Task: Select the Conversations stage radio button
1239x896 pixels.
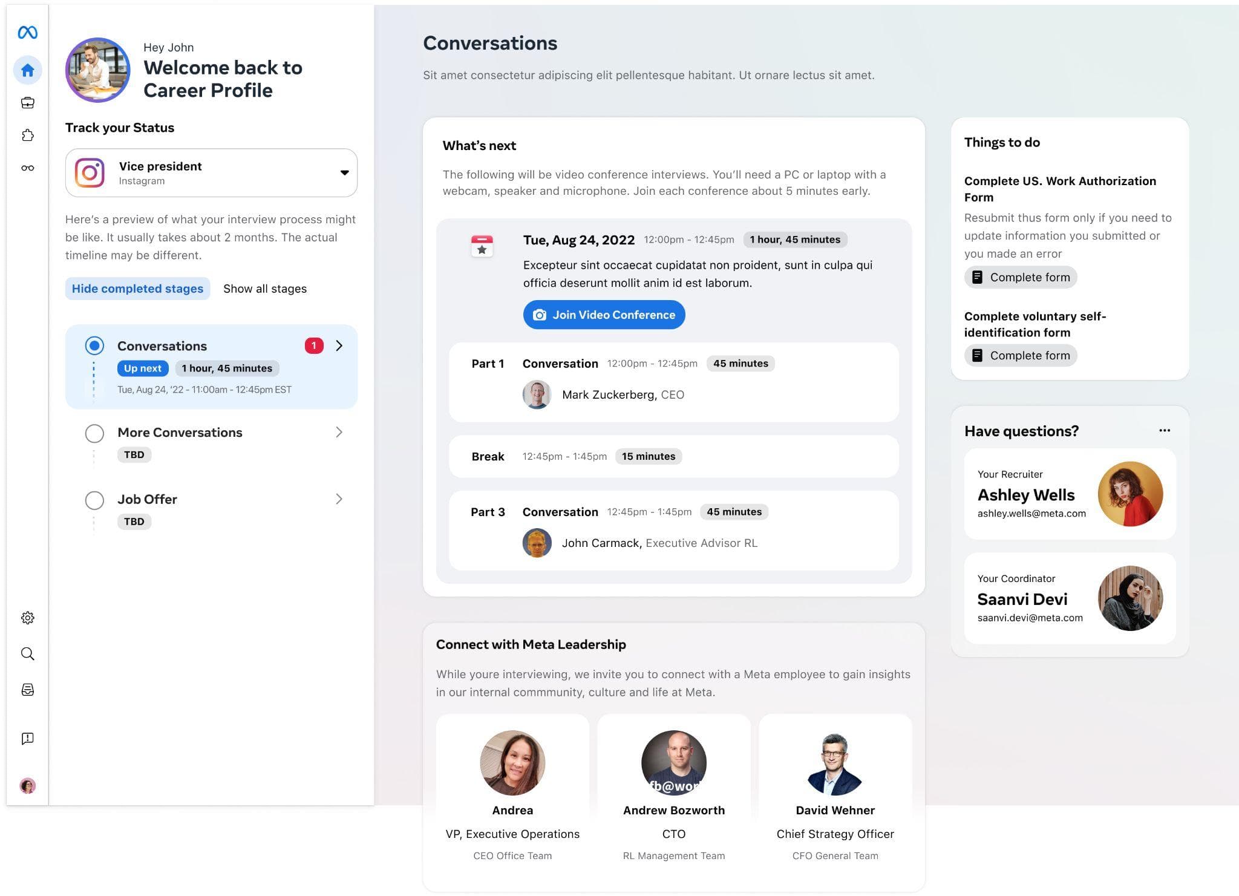Action: pyautogui.click(x=94, y=345)
